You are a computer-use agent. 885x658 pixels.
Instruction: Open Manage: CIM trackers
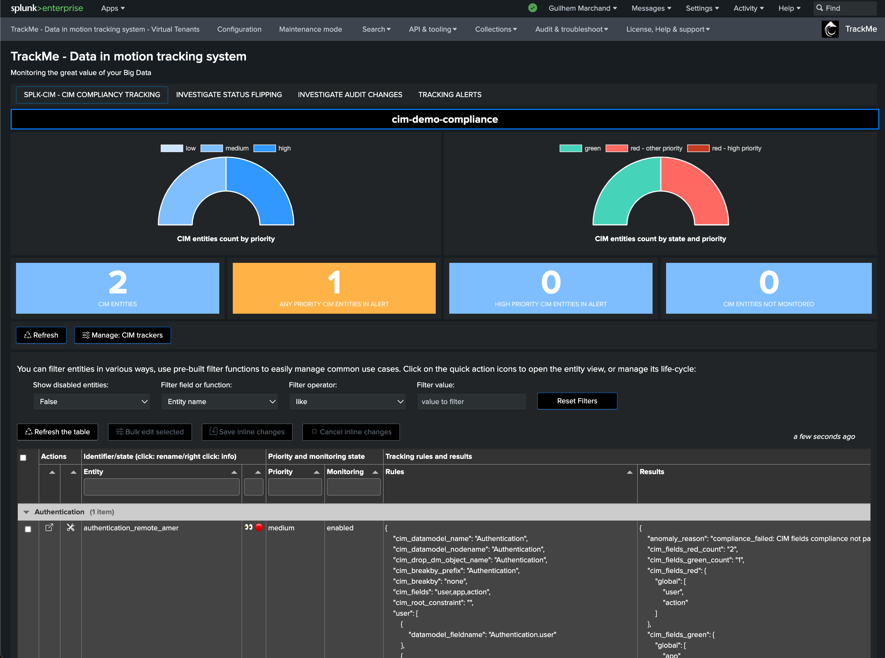click(x=123, y=335)
